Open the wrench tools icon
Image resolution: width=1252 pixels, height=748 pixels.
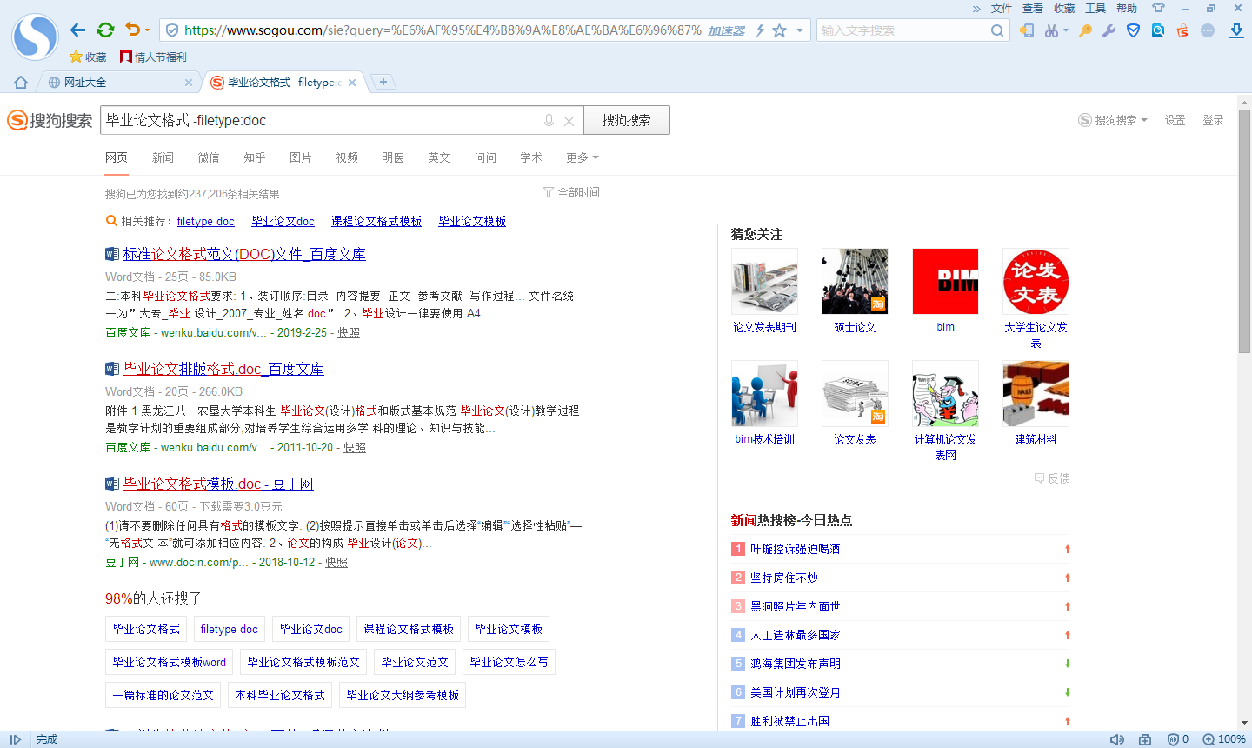click(x=1109, y=30)
